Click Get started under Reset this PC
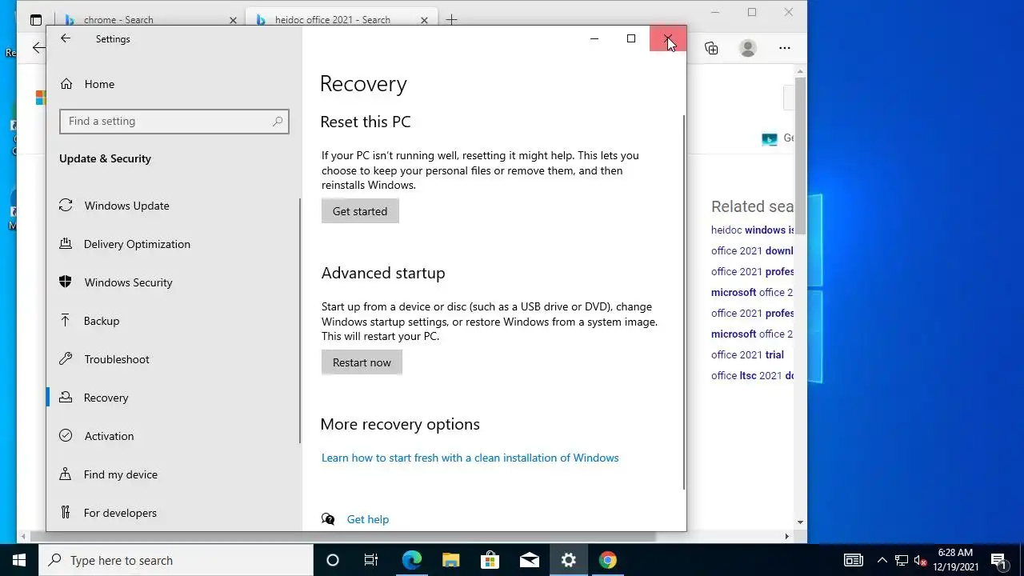 pos(360,211)
